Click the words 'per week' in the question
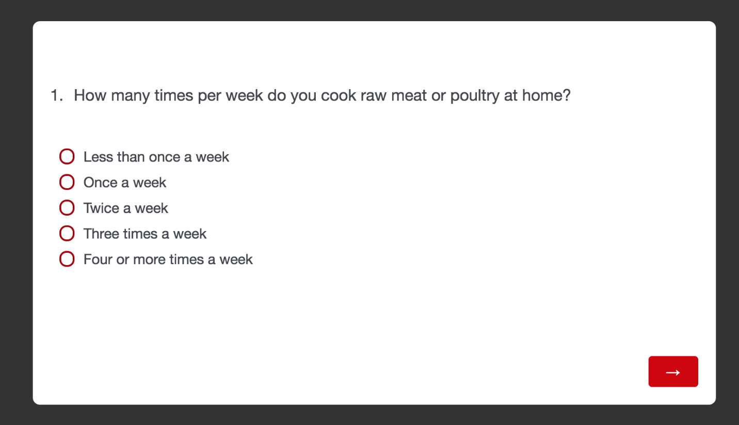 [x=230, y=96]
